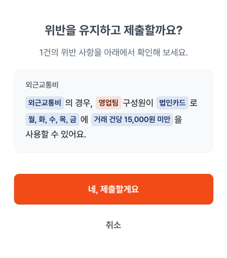
Task: Click the gray '외근교통비' card heading
Action: coord(42,85)
